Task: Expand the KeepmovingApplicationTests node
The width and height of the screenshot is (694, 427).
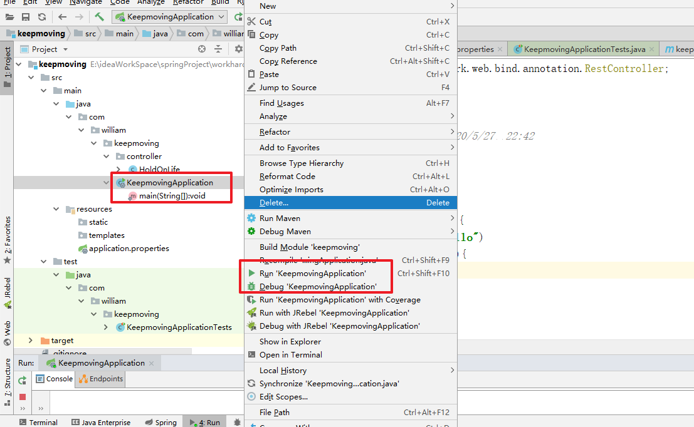Action: point(106,327)
